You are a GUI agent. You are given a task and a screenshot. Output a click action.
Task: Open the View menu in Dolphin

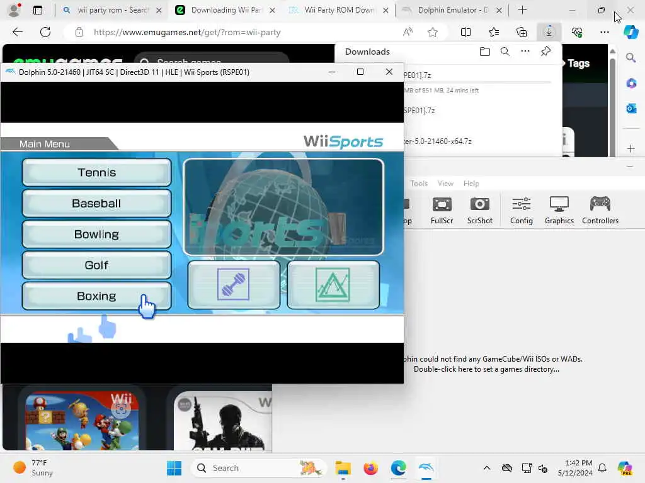click(445, 184)
